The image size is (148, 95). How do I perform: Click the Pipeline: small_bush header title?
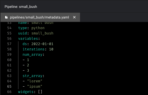tap(21, 7)
